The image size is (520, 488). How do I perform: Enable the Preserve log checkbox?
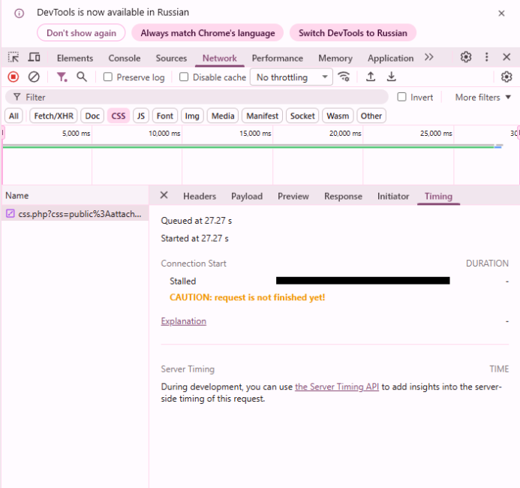[x=108, y=77]
